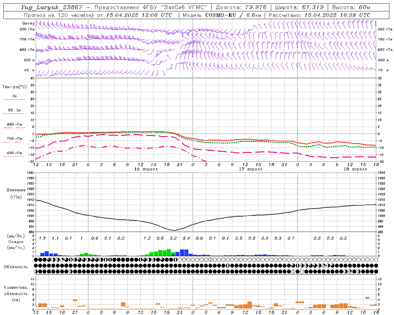This screenshot has width=394, height=315.
Task: Click the precipitation value "1.7"
Action: pyautogui.click(x=42, y=238)
